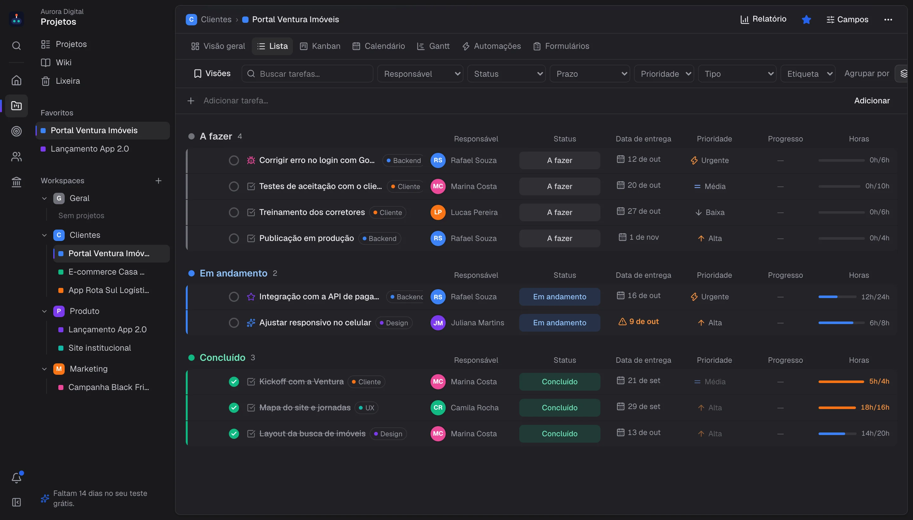Image resolution: width=913 pixels, height=520 pixels.
Task: Click the Relatório button
Action: [763, 19]
